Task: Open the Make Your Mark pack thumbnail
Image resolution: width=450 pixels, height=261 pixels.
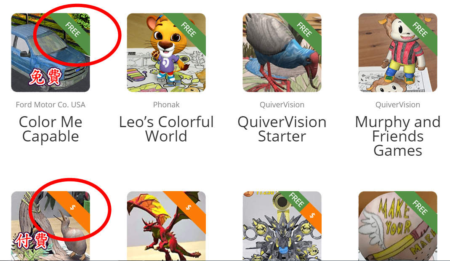Action: click(x=398, y=226)
